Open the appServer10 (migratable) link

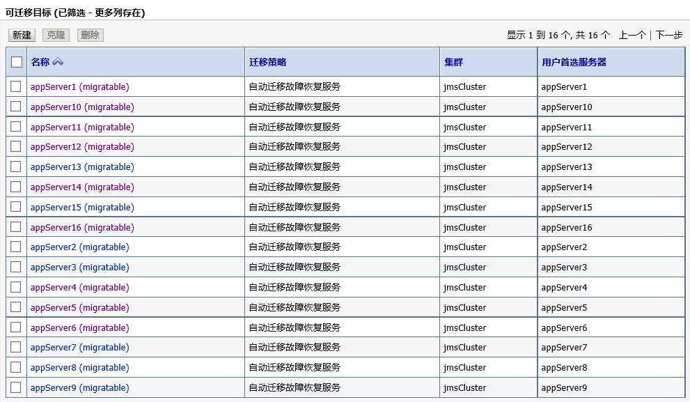coord(82,107)
